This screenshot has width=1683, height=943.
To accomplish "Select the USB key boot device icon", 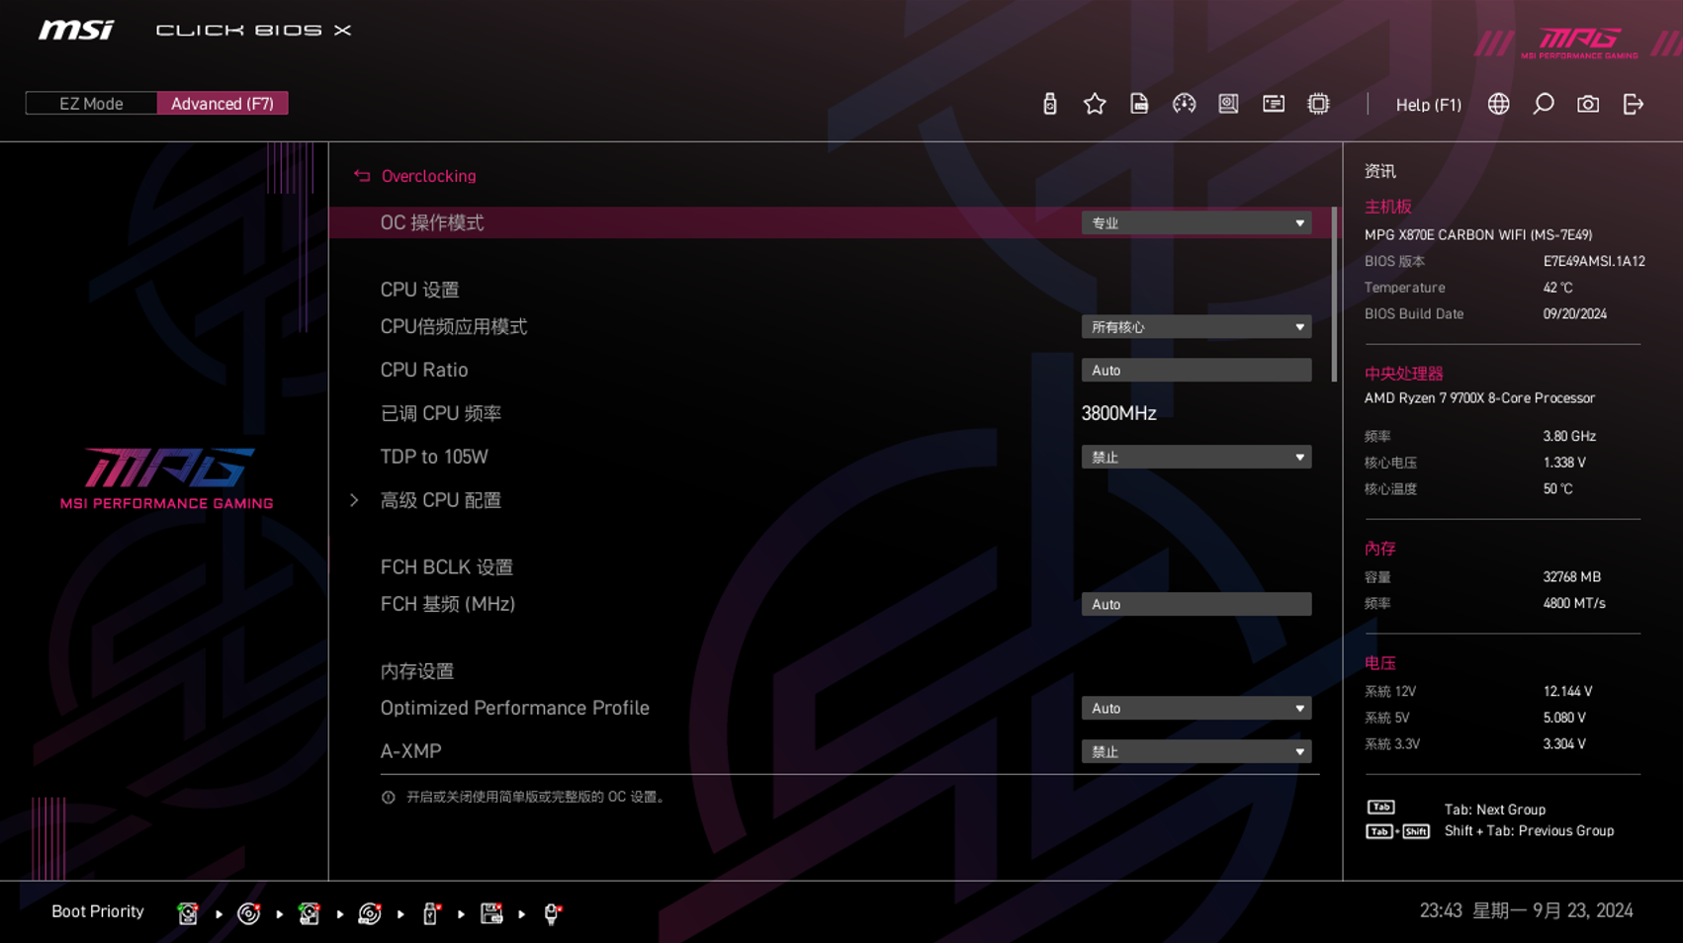I will (x=431, y=913).
